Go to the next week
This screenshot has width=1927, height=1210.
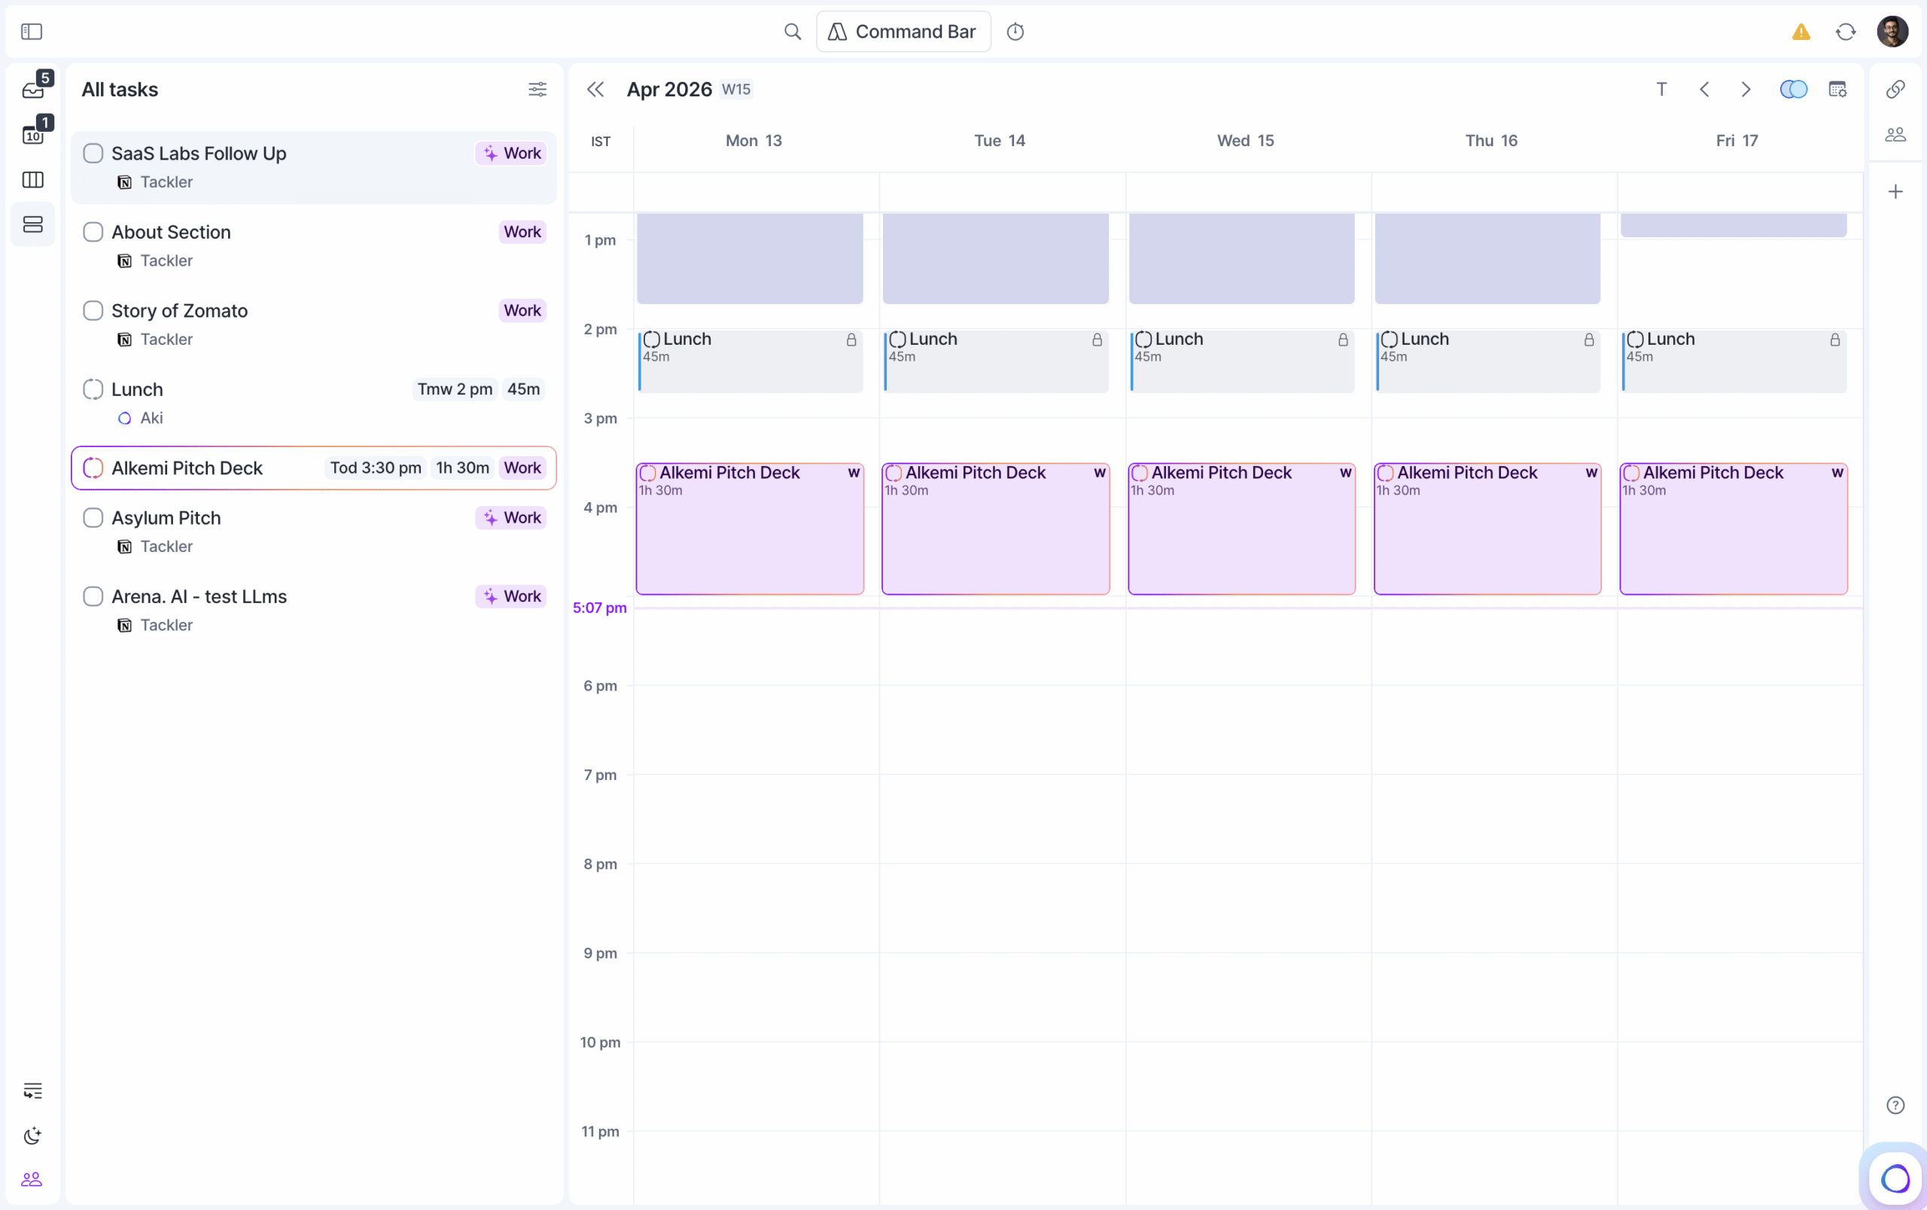(x=1746, y=89)
